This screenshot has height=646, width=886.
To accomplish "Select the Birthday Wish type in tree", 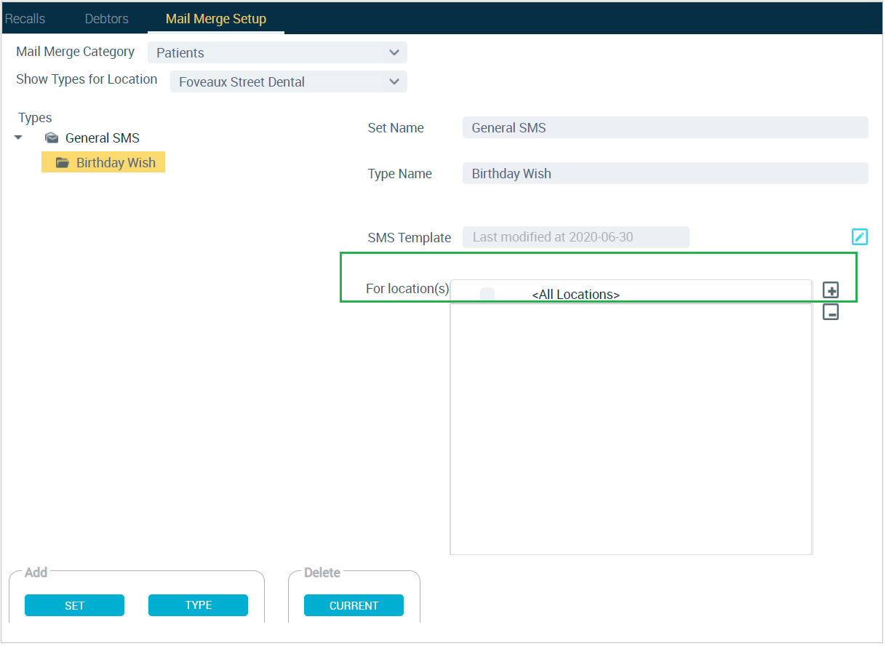I will [103, 162].
